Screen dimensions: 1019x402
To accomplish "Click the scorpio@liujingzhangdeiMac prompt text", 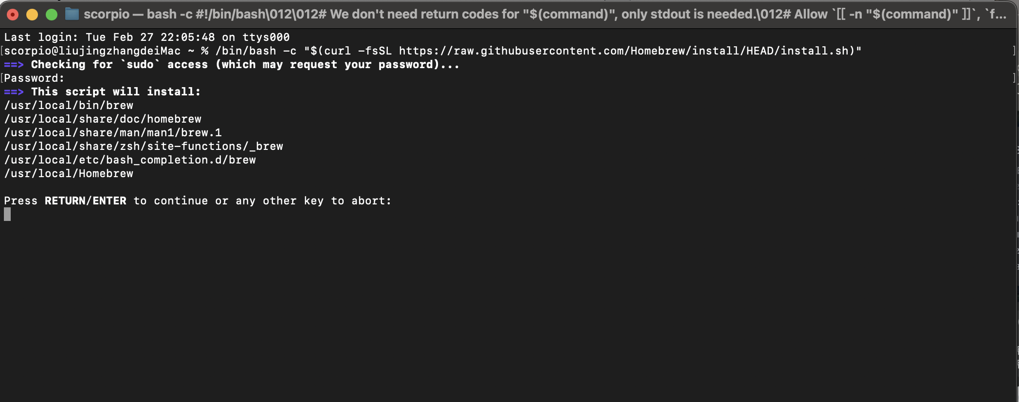I will click(x=92, y=51).
